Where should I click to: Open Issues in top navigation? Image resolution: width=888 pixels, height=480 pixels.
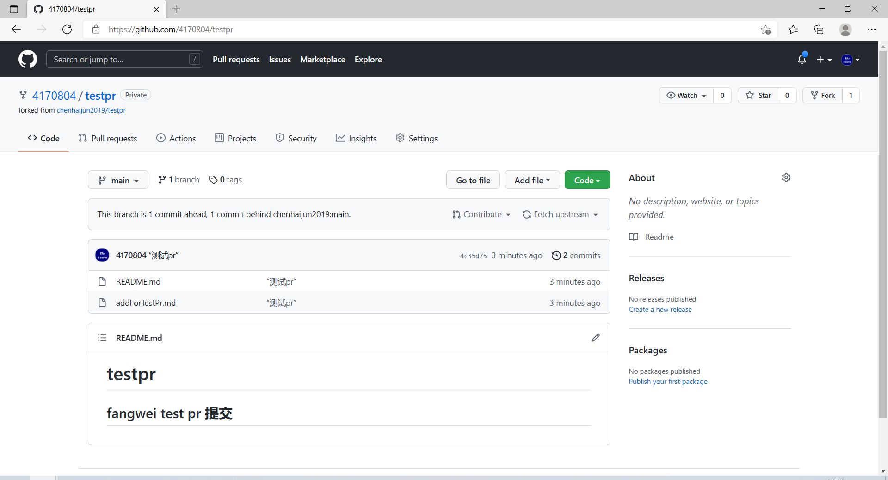click(280, 60)
